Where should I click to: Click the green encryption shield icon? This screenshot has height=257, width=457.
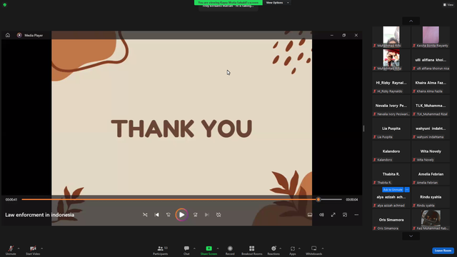point(5,5)
